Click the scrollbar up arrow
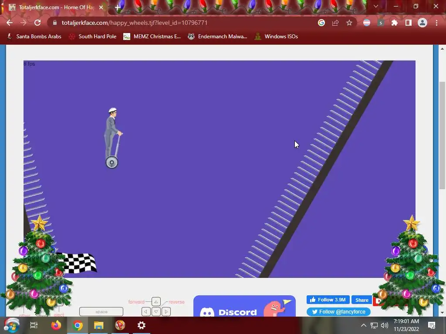Image resolution: width=446 pixels, height=334 pixels. click(442, 49)
